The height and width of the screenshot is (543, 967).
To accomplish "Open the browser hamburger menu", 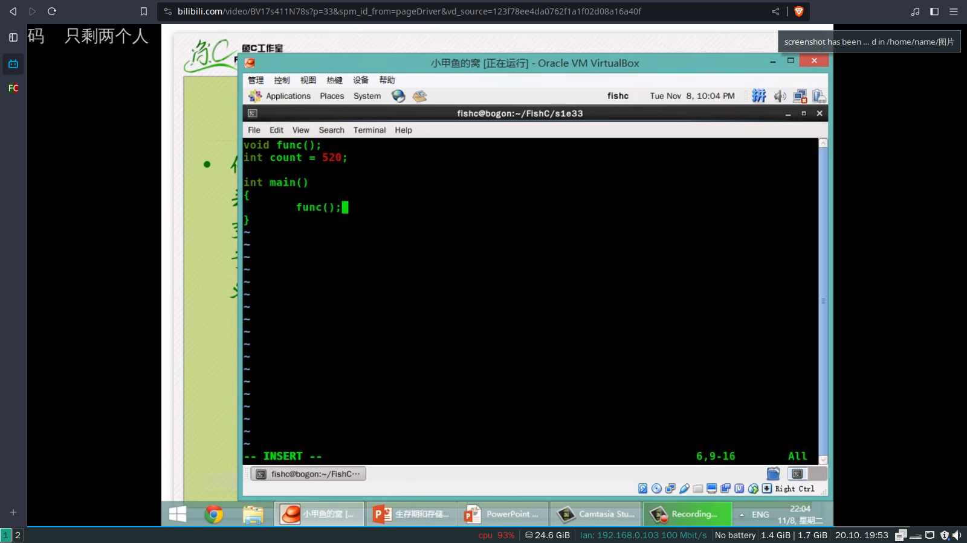I will click(x=954, y=11).
